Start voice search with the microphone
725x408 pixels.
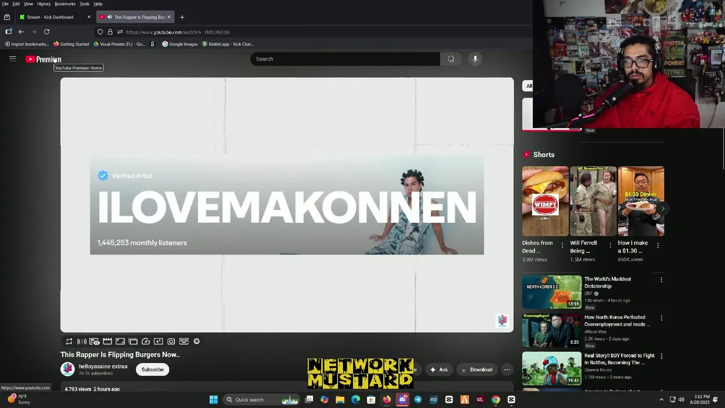475,59
